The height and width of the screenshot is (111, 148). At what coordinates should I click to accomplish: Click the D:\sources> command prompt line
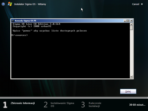pos(20,35)
